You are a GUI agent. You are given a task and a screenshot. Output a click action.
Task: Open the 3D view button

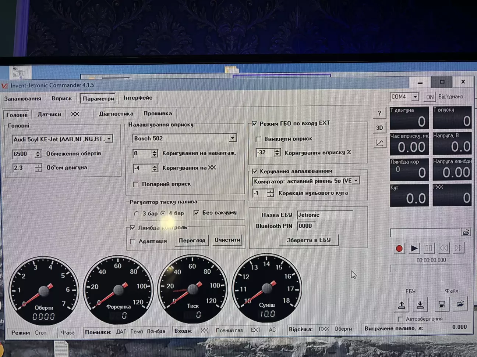pos(379,128)
